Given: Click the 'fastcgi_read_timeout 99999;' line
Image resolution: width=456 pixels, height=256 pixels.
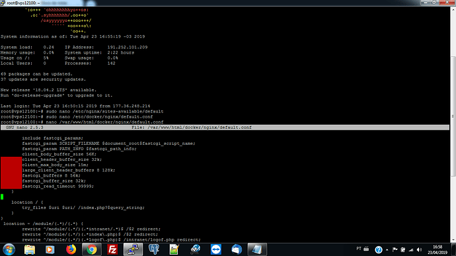Looking at the screenshot, I should tap(58, 186).
